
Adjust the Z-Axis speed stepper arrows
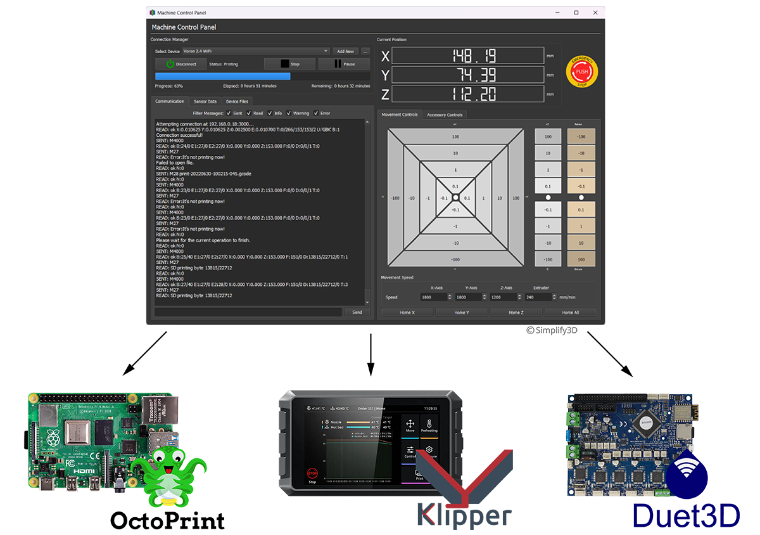519,297
